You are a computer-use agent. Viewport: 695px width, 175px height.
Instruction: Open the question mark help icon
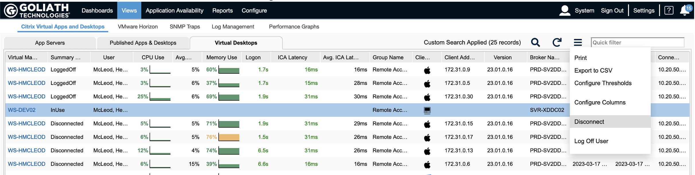point(669,11)
